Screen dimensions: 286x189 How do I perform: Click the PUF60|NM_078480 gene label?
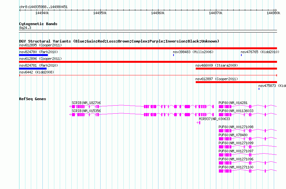233,135
